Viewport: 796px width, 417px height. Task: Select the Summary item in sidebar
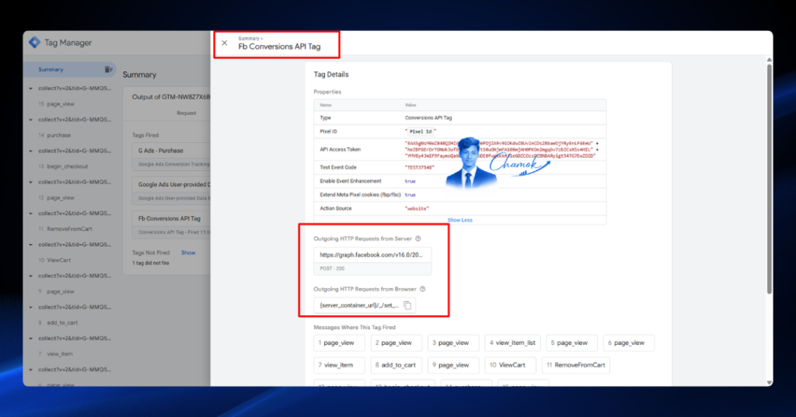[51, 70]
